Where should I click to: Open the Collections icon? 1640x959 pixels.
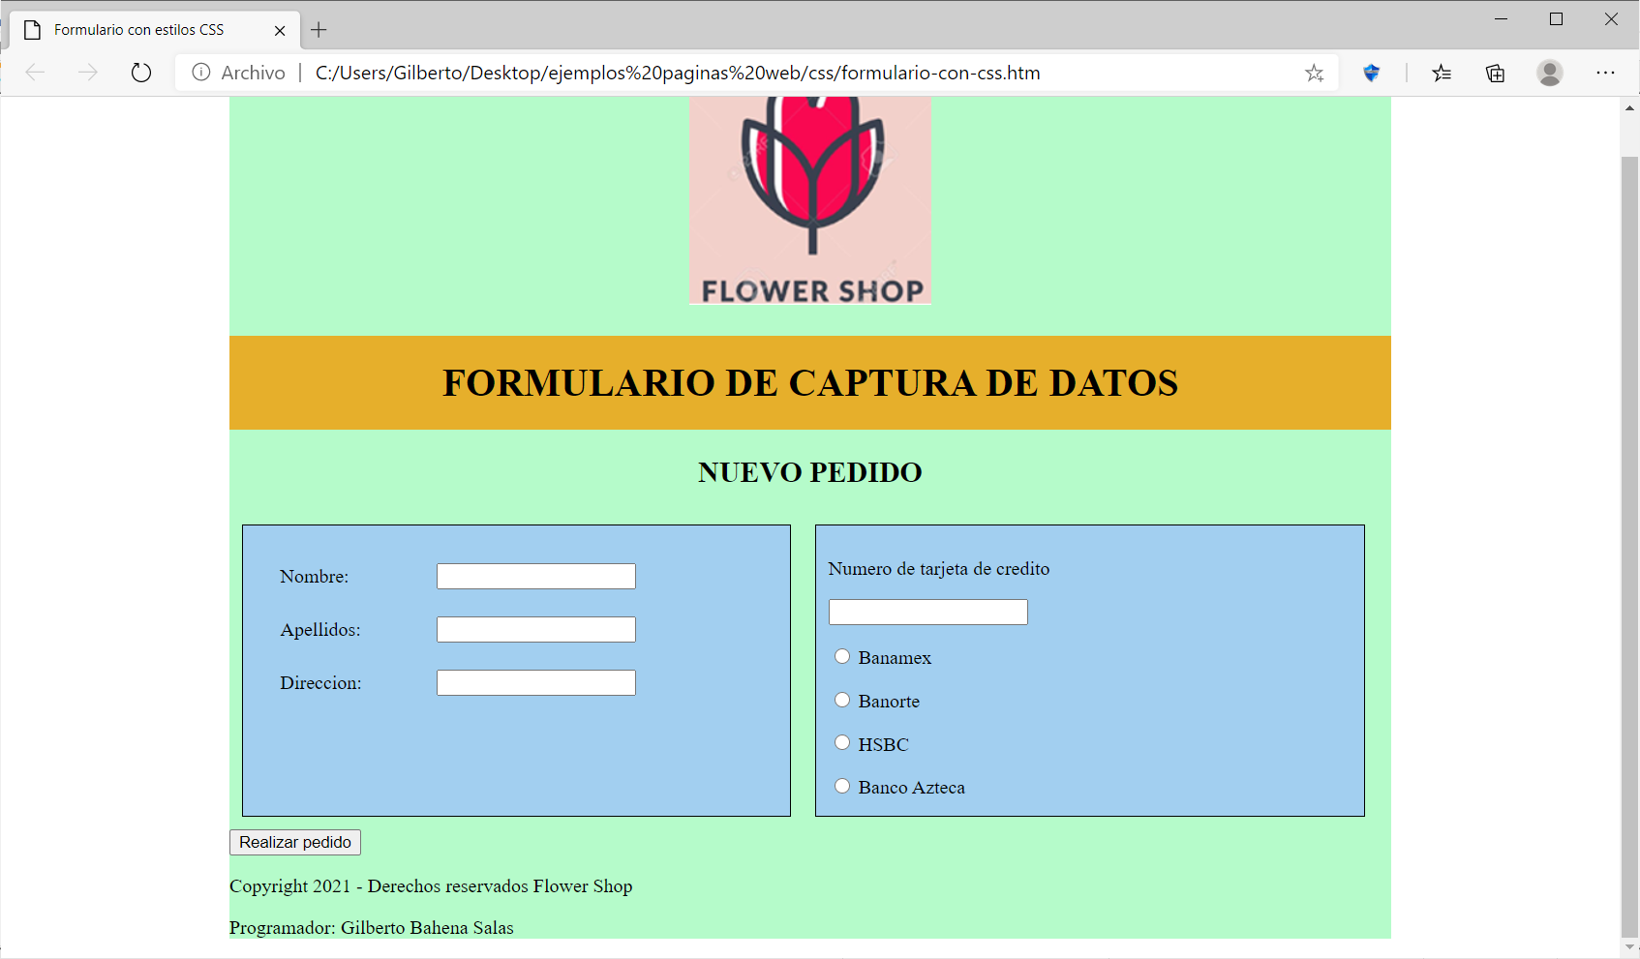(x=1496, y=73)
